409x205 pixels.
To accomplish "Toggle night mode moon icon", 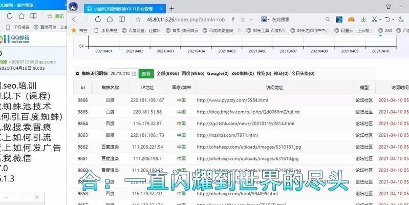I will [401, 19].
